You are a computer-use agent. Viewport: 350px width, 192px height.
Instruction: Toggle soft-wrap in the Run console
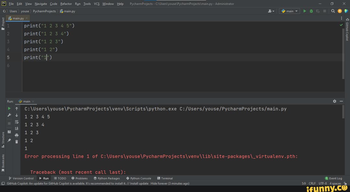point(17,122)
